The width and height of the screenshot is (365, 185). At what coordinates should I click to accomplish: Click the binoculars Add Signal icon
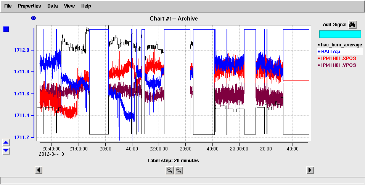(x=352, y=25)
